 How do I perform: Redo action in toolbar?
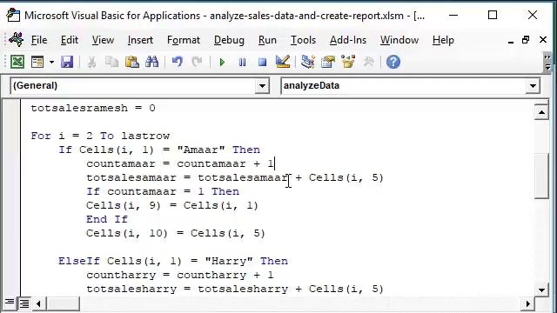tap(197, 62)
